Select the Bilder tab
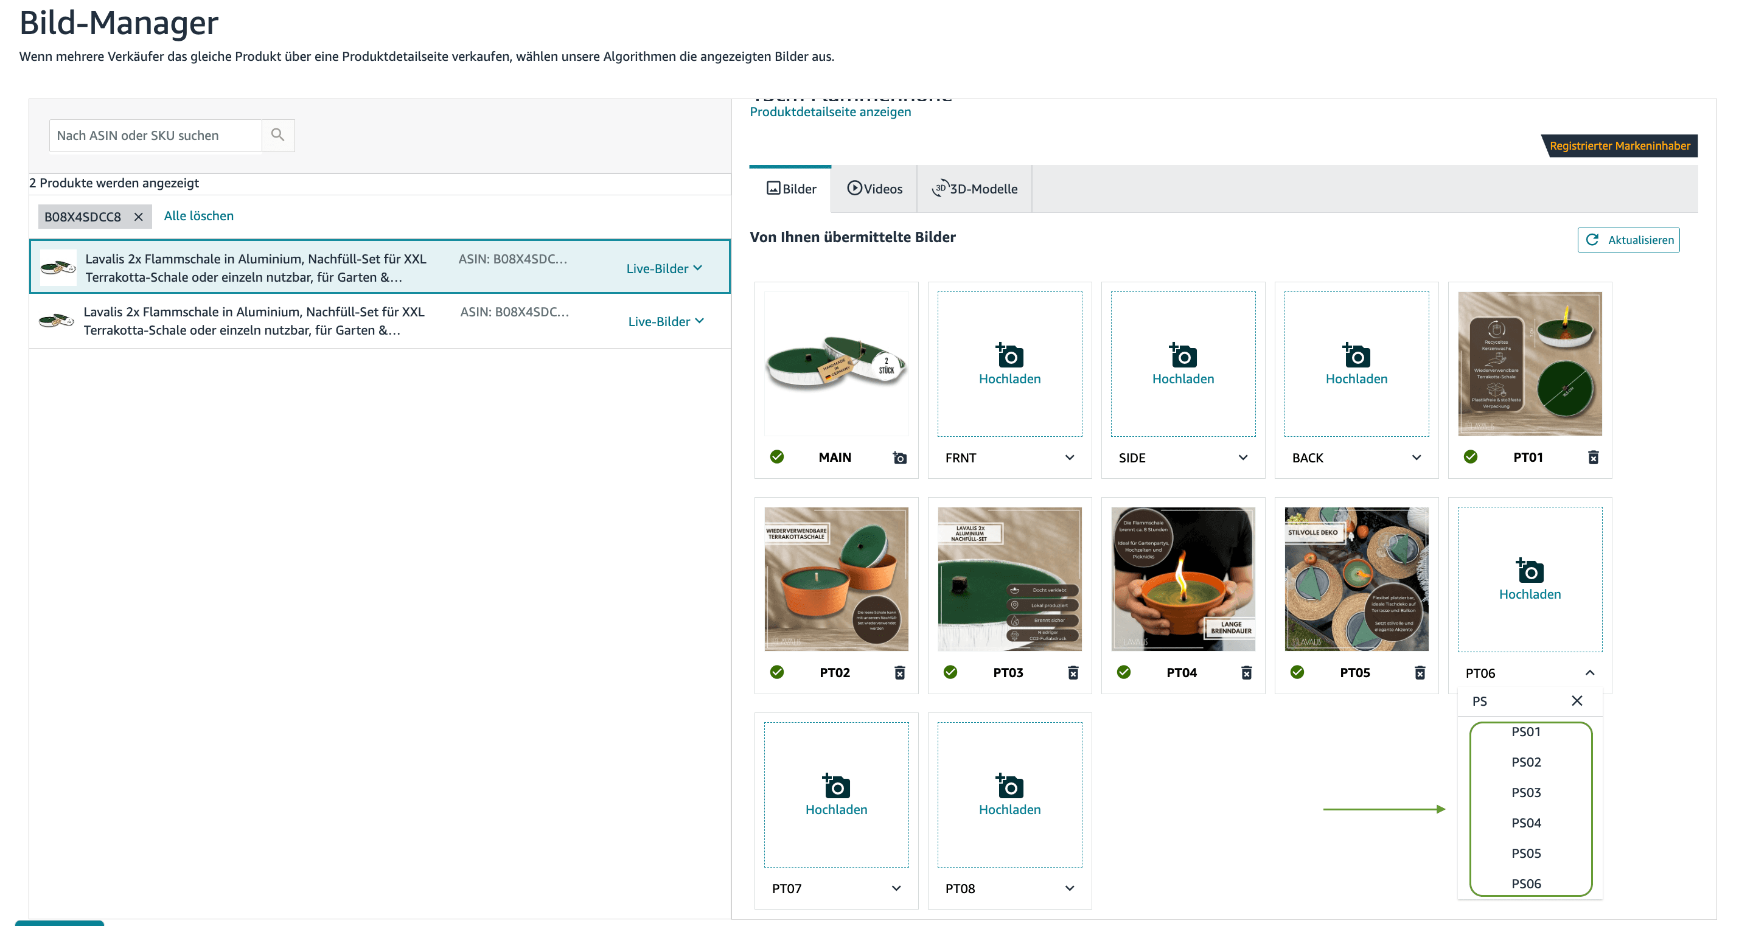 [x=790, y=189]
